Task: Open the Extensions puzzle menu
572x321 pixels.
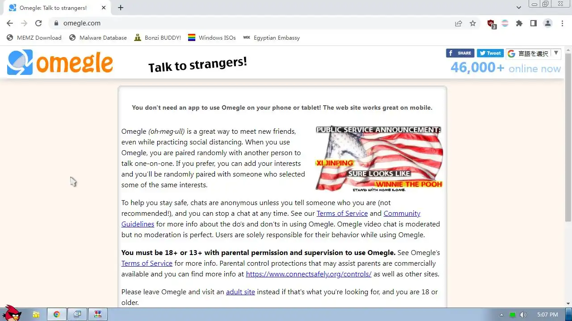Action: click(x=519, y=23)
